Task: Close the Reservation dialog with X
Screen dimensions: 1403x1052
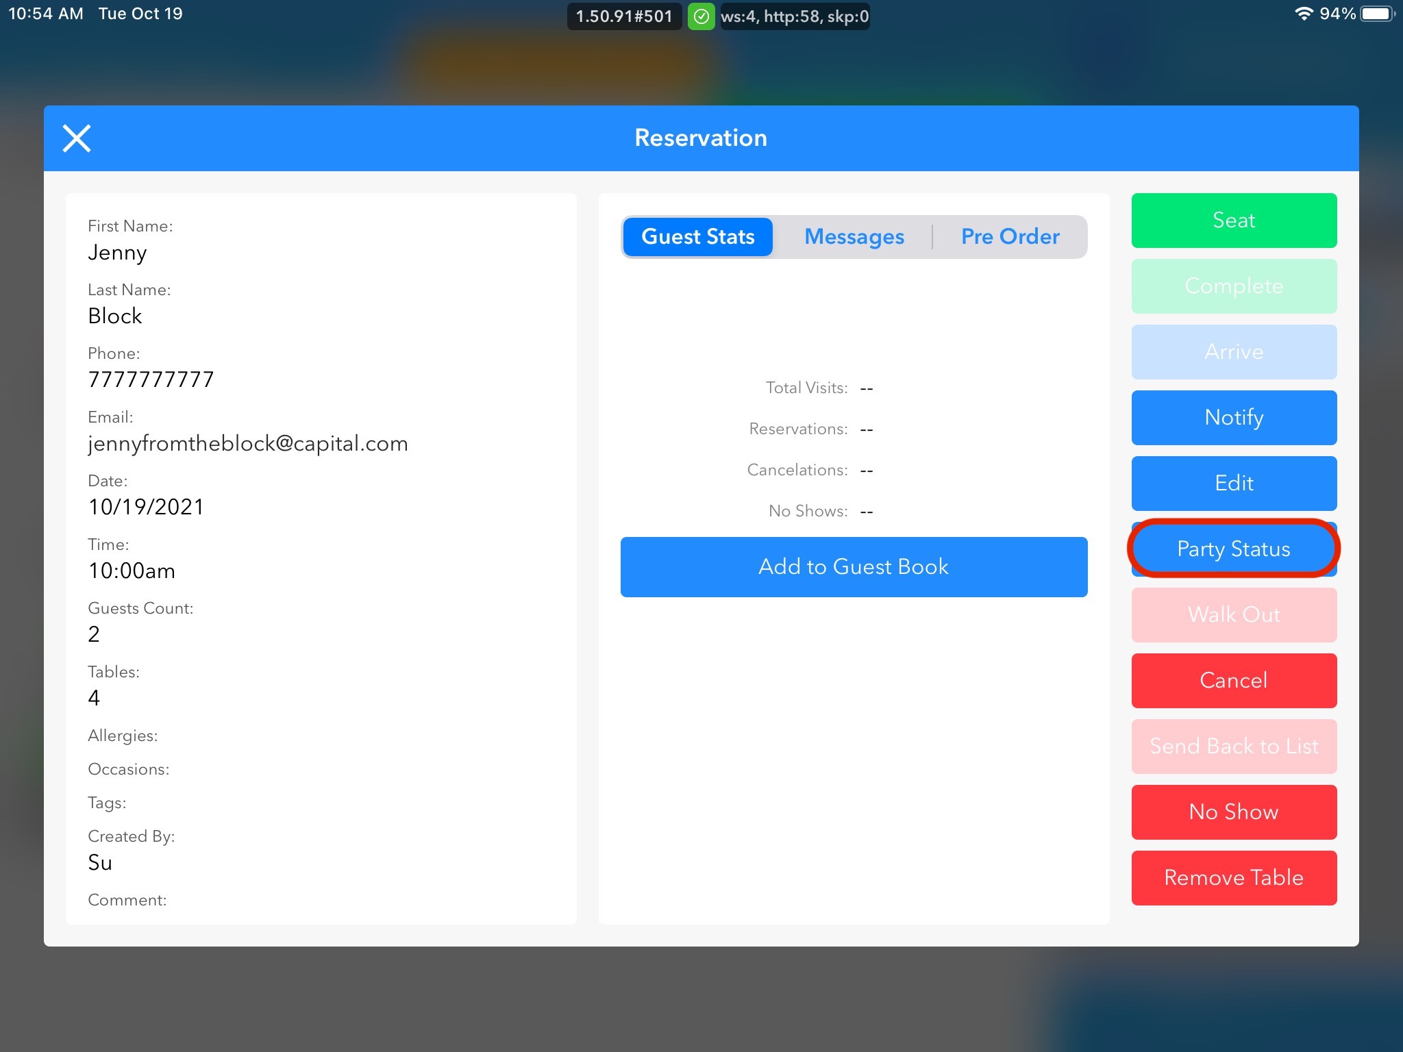Action: click(x=77, y=138)
